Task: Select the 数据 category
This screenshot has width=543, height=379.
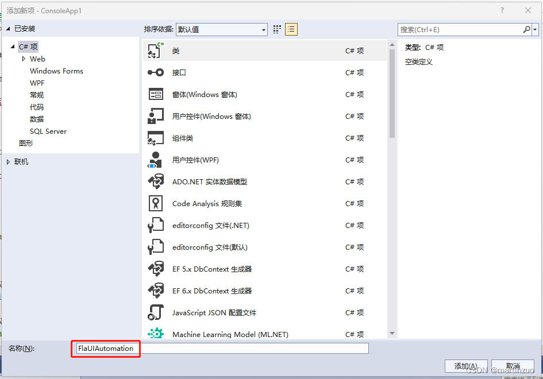Action: 37,119
